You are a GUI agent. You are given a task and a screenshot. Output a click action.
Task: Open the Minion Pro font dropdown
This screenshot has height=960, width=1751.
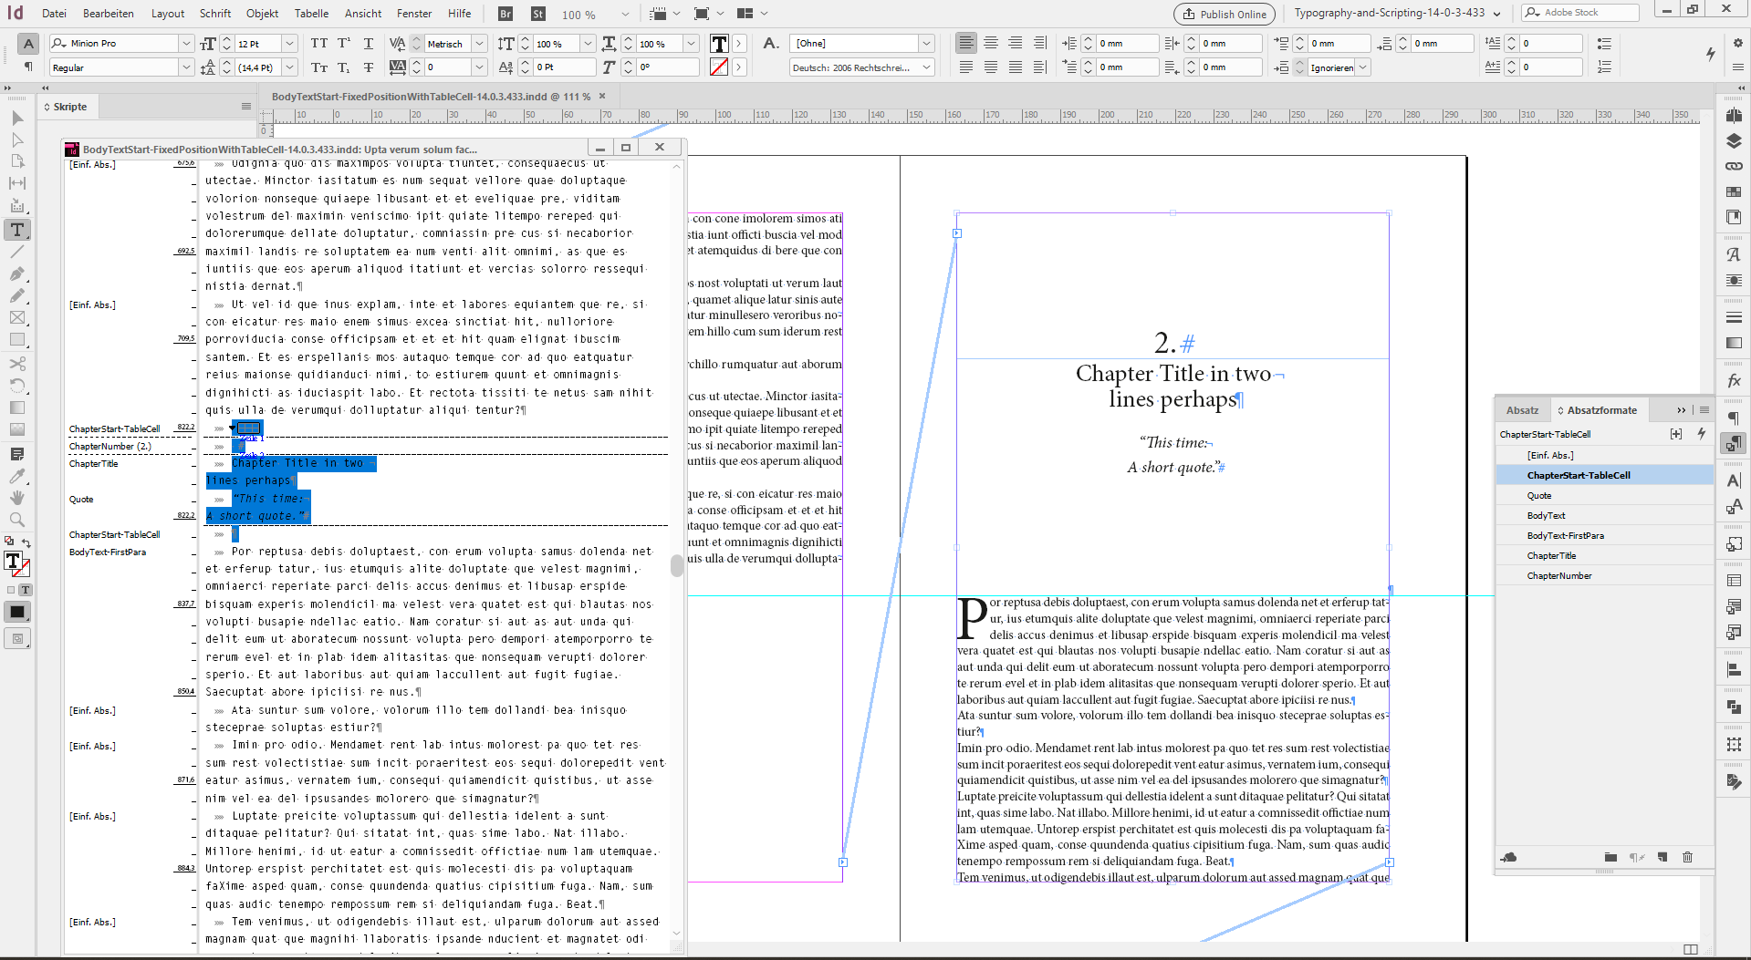pyautogui.click(x=186, y=43)
